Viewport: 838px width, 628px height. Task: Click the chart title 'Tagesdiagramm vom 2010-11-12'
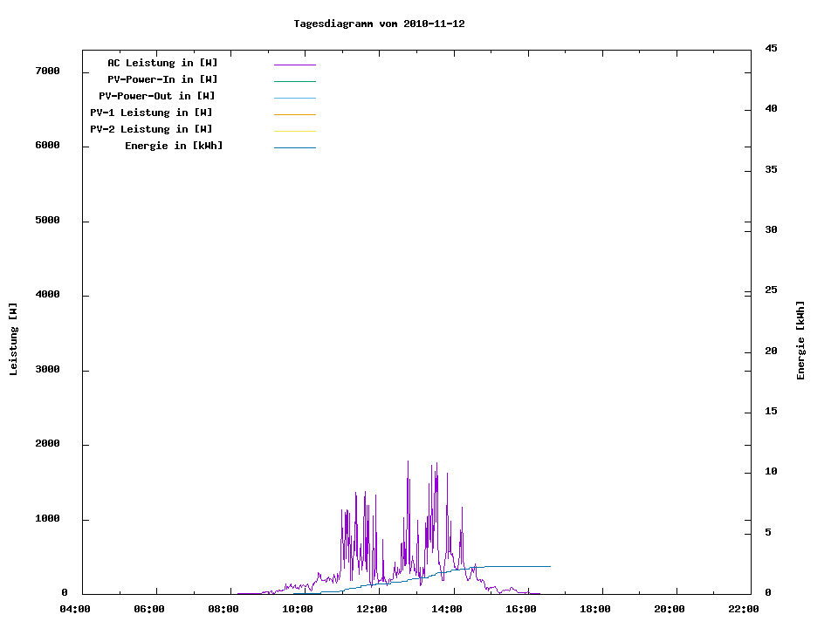click(x=379, y=24)
